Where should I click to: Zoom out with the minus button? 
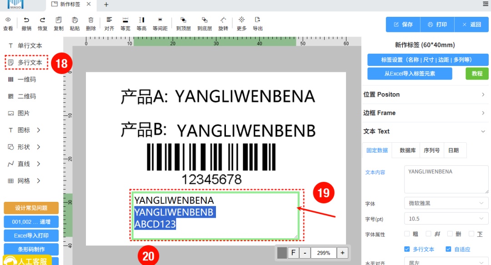pos(305,253)
